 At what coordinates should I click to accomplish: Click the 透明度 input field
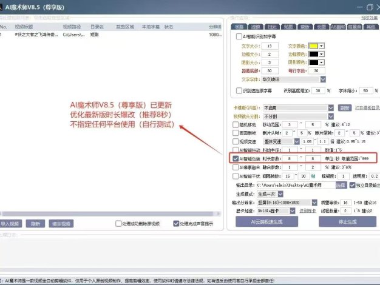point(375,176)
